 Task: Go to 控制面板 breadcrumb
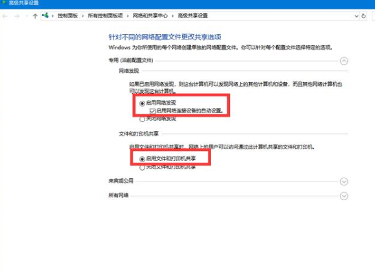pyautogui.click(x=68, y=16)
